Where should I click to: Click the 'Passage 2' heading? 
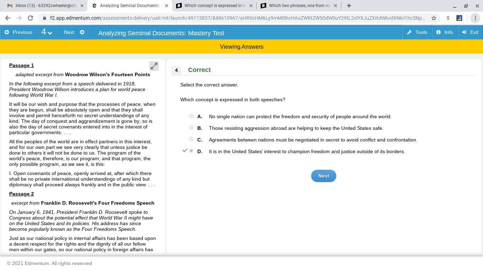point(22,194)
